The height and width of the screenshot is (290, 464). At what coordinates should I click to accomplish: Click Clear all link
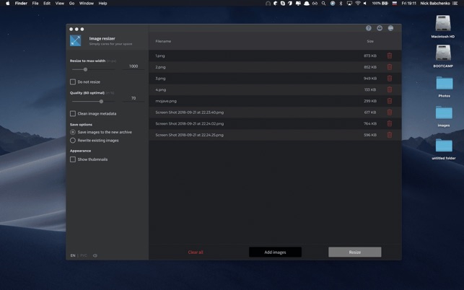point(196,252)
